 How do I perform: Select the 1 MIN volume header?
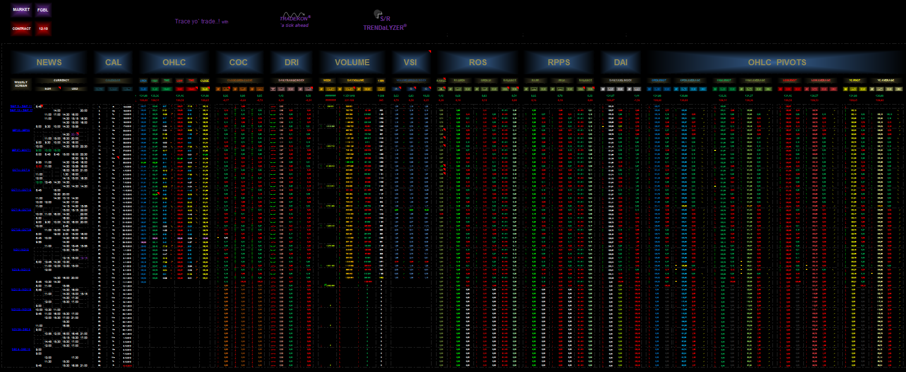coord(381,80)
